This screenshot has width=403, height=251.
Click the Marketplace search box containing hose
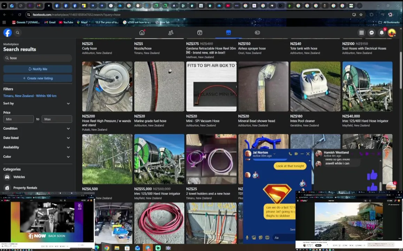[x=38, y=58]
